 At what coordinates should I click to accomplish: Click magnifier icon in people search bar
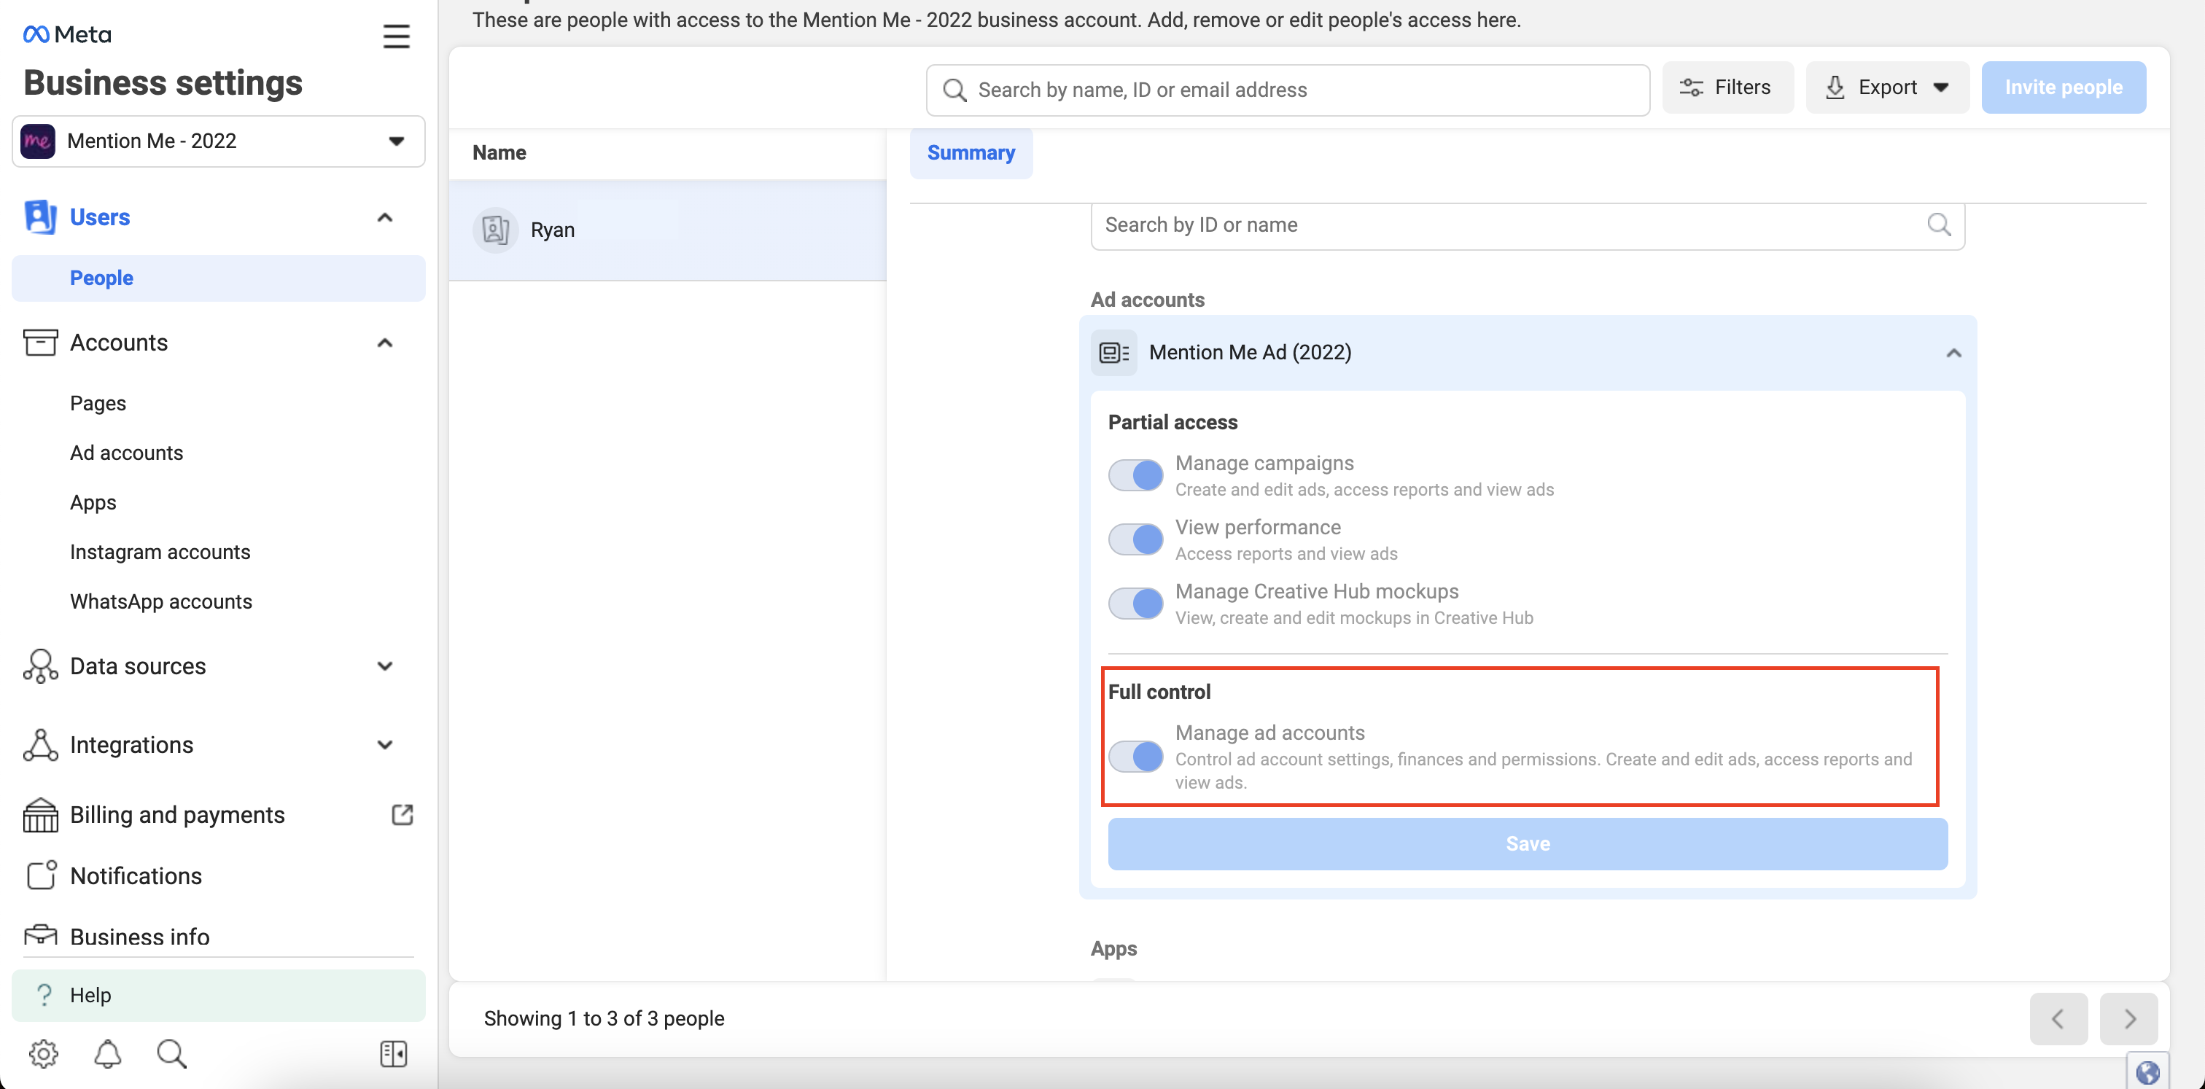[x=954, y=90]
